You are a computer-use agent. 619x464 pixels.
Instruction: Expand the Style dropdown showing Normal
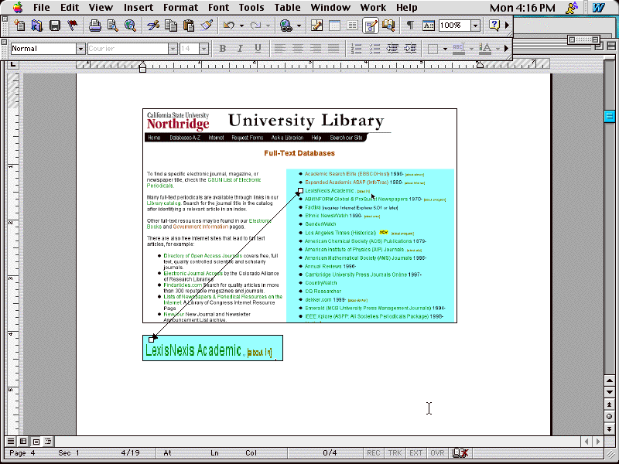[80, 49]
